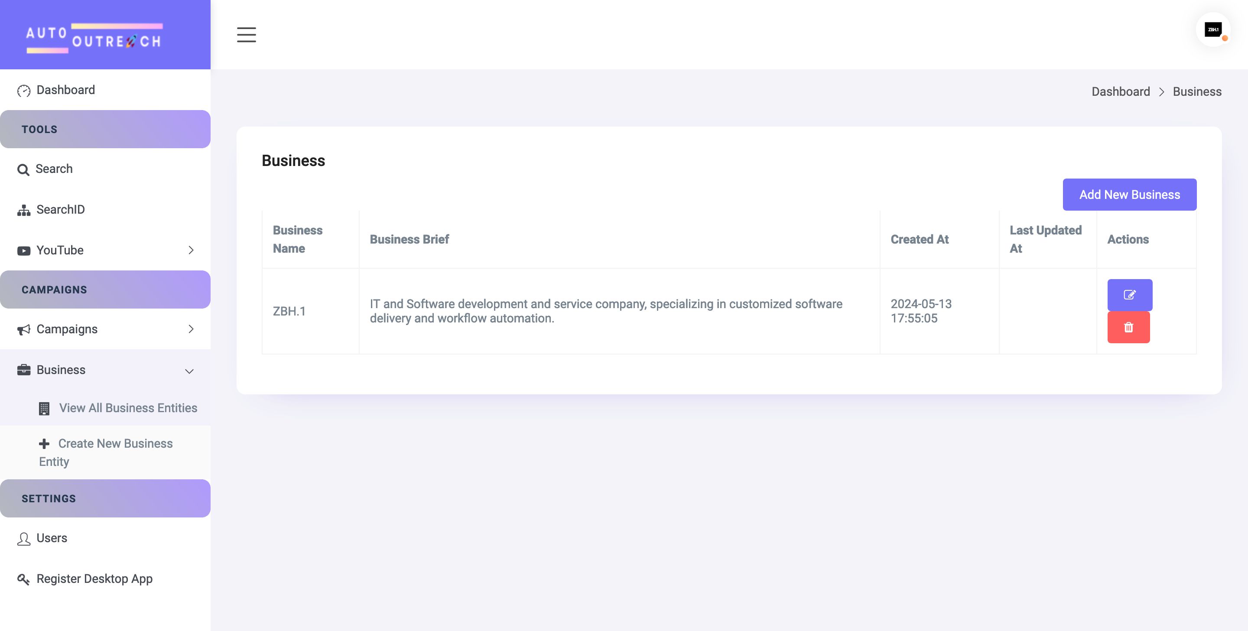Click the hamburger menu icon
This screenshot has height=631, width=1248.
pos(246,34)
